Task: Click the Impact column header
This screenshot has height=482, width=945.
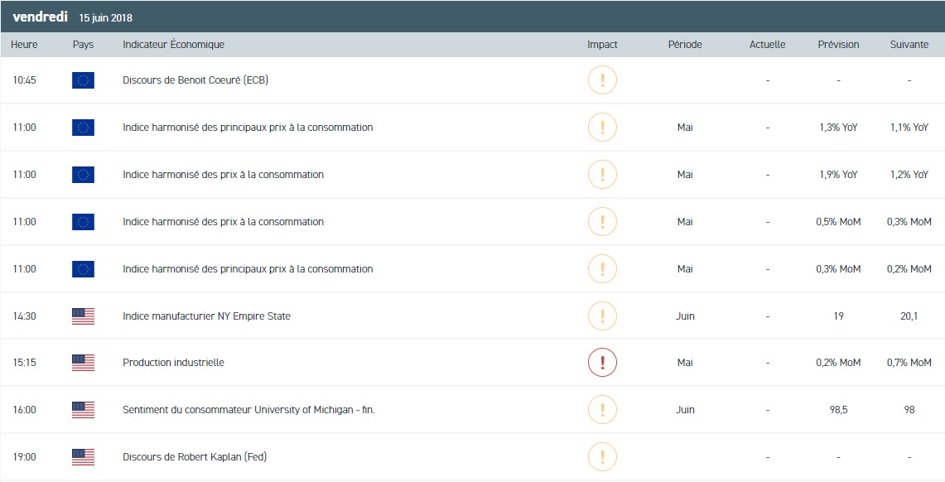Action: [x=602, y=45]
